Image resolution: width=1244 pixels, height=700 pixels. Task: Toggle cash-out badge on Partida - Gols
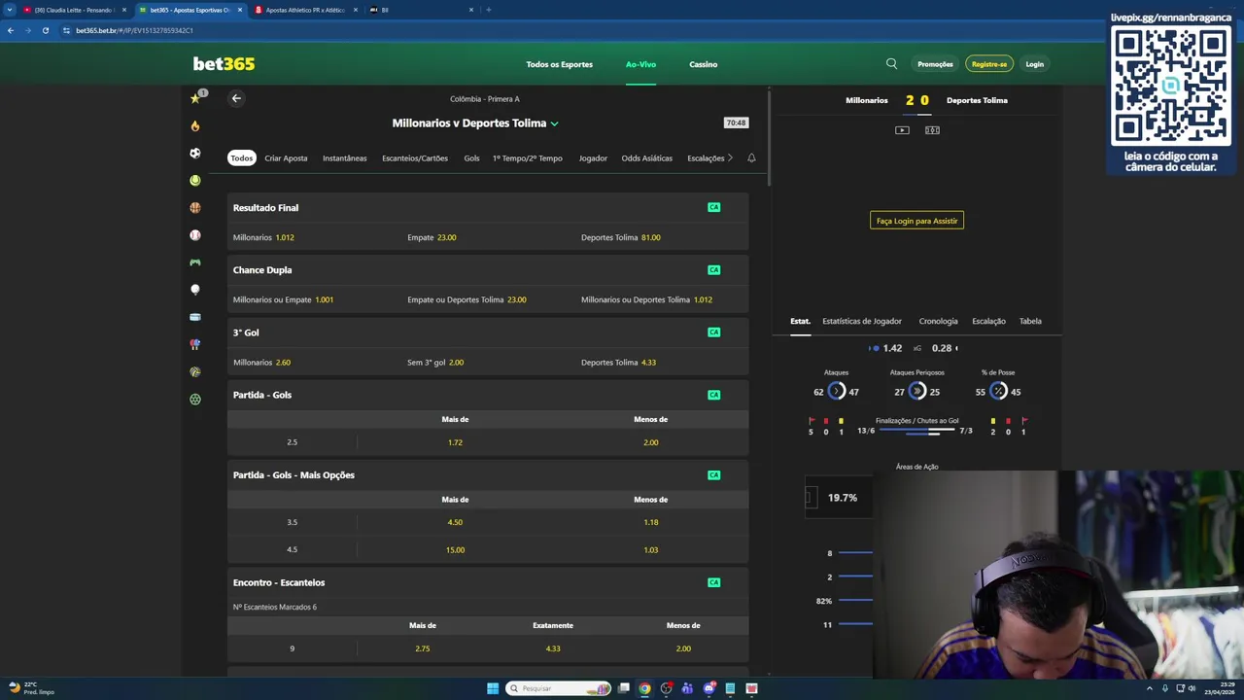[x=714, y=395]
